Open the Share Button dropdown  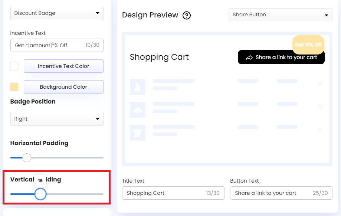280,14
